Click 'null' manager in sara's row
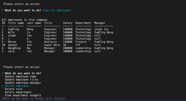186x101 pixels. click(98, 51)
